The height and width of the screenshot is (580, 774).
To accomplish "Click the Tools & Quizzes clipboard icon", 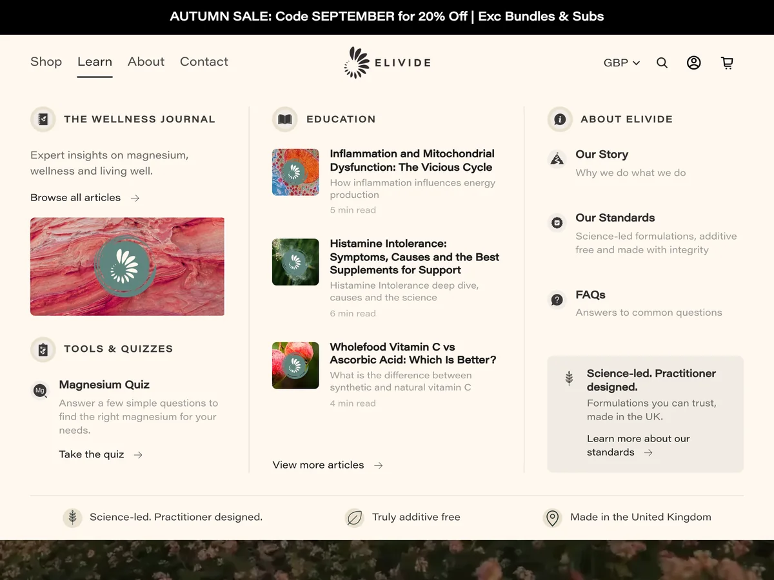I will (43, 349).
